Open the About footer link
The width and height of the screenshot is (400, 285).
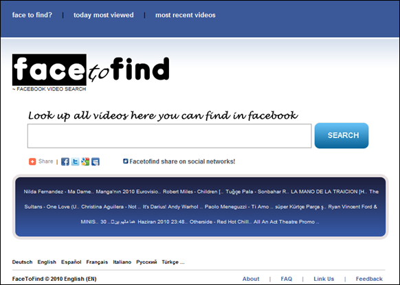tap(251, 279)
